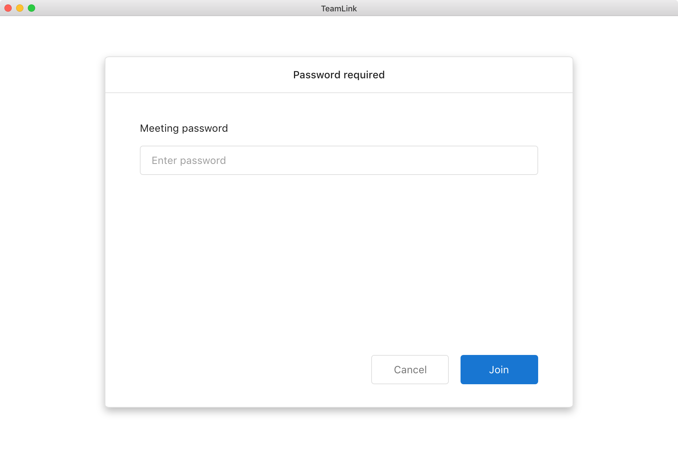The height and width of the screenshot is (464, 678).
Task: Cancel the password prompt
Action: [410, 370]
